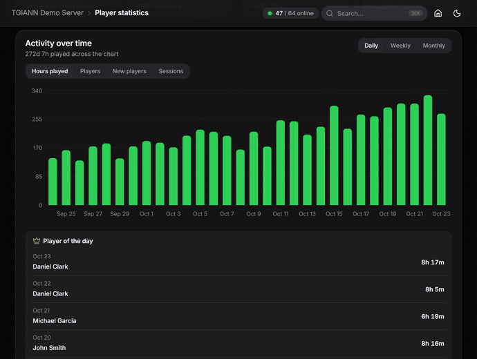The image size is (477, 359).
Task: Click the keyboard shortcut hint in search
Action: 415,13
